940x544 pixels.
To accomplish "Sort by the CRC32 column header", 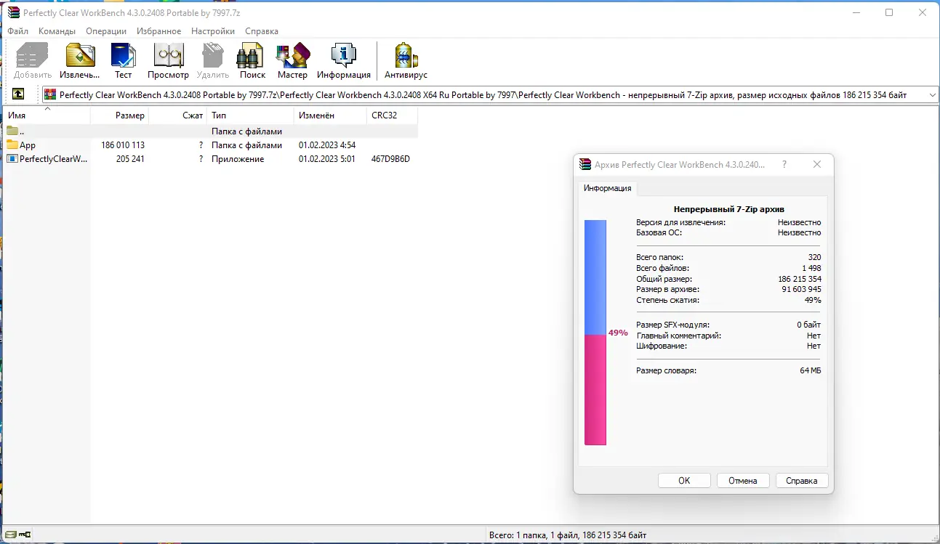I will [392, 115].
